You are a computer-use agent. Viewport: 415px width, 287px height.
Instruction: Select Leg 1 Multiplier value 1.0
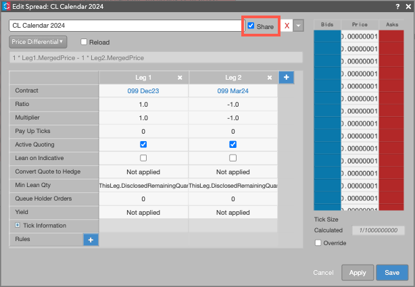tap(143, 118)
